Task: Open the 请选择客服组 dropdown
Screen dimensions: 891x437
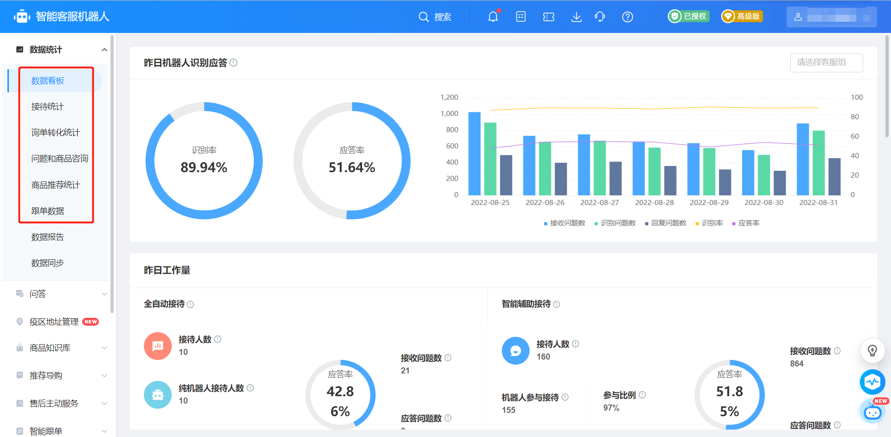Action: 826,63
